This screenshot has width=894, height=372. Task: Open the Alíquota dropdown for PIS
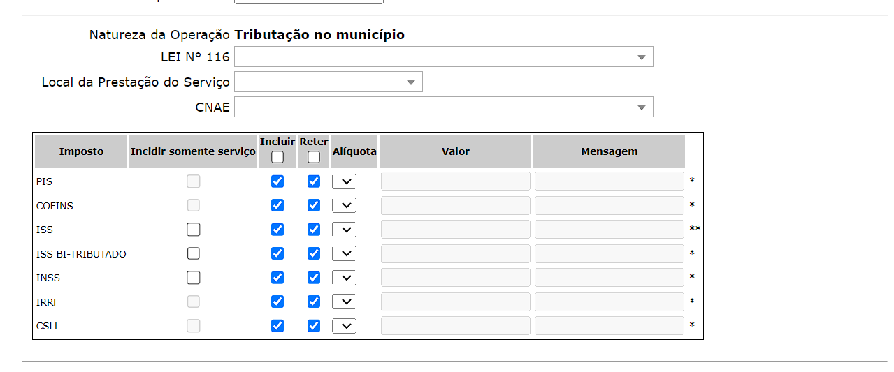tap(345, 181)
